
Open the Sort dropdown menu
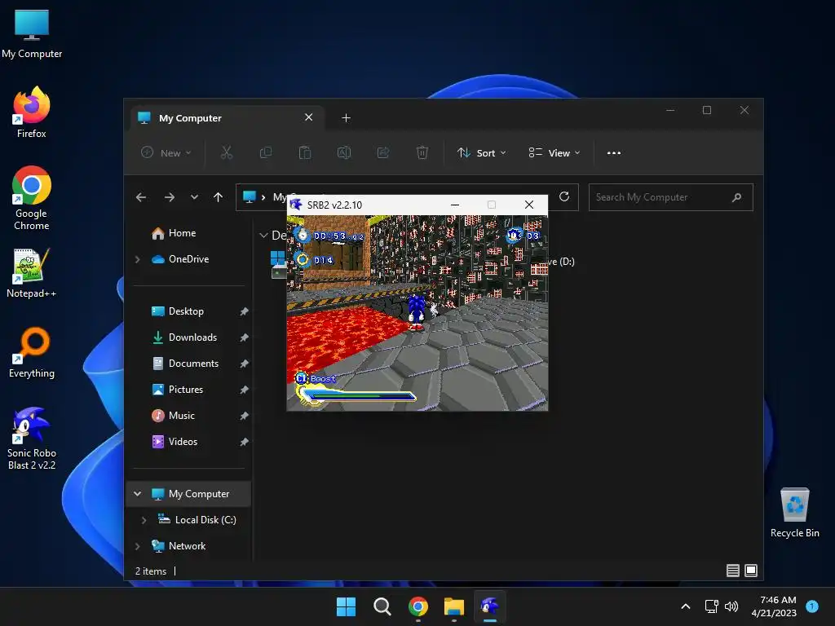pyautogui.click(x=481, y=152)
